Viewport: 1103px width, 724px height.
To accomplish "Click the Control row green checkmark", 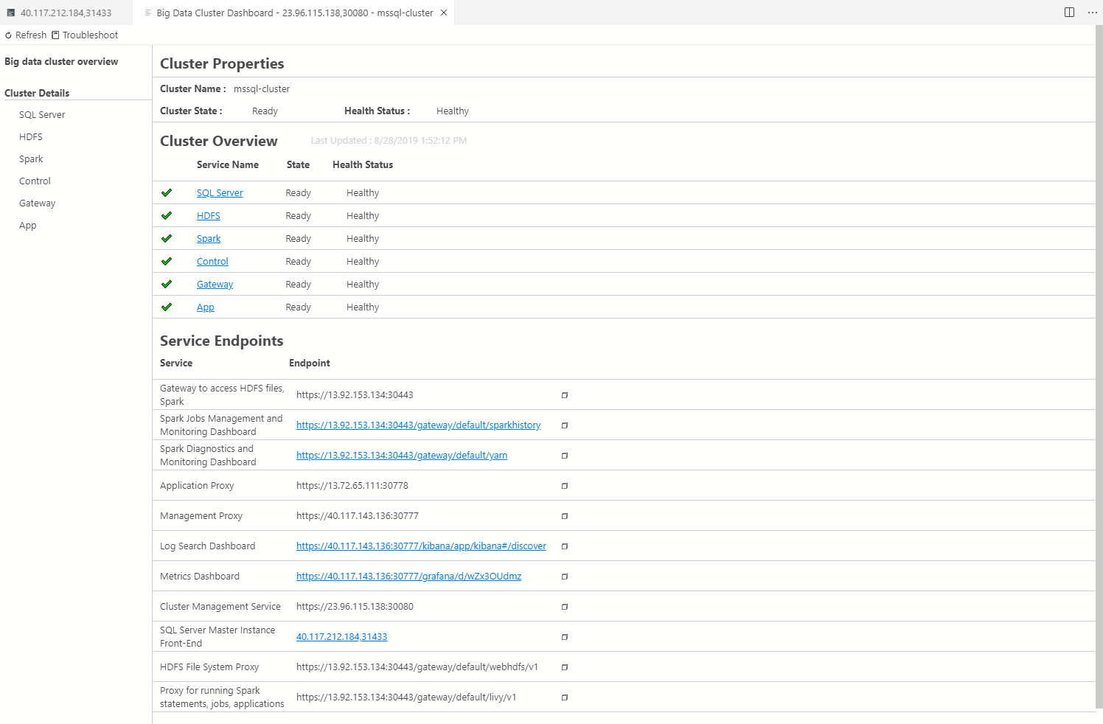I will pyautogui.click(x=167, y=261).
